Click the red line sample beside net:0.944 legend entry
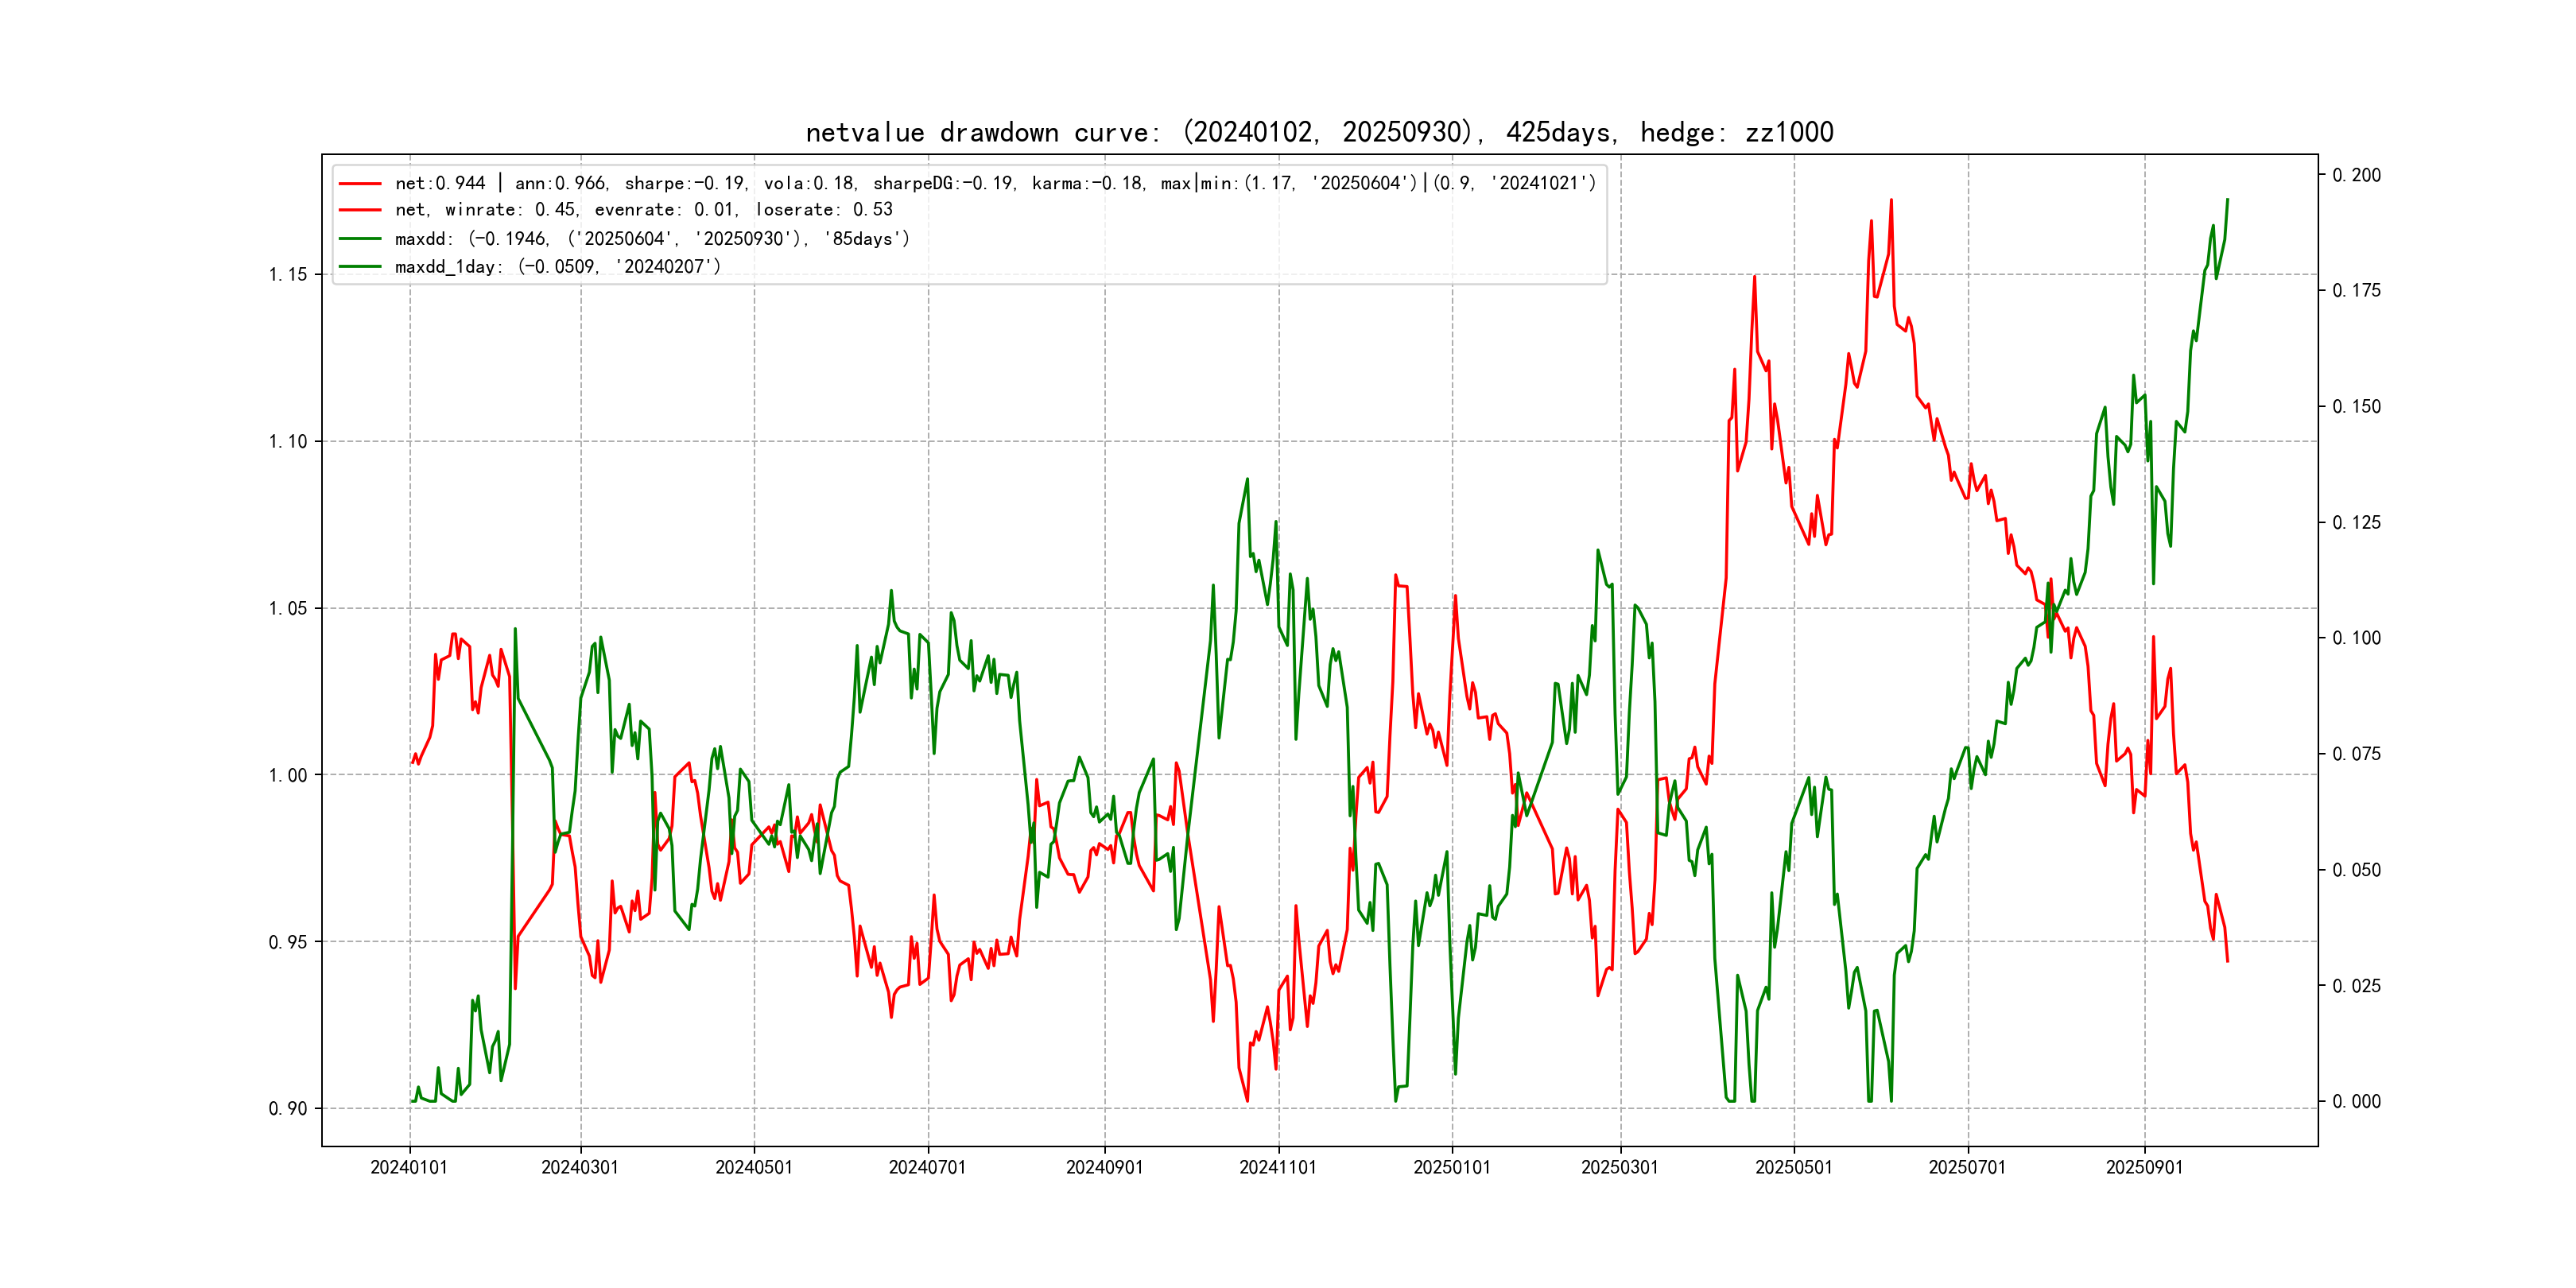The height and width of the screenshot is (1288, 2576). pyautogui.click(x=360, y=184)
